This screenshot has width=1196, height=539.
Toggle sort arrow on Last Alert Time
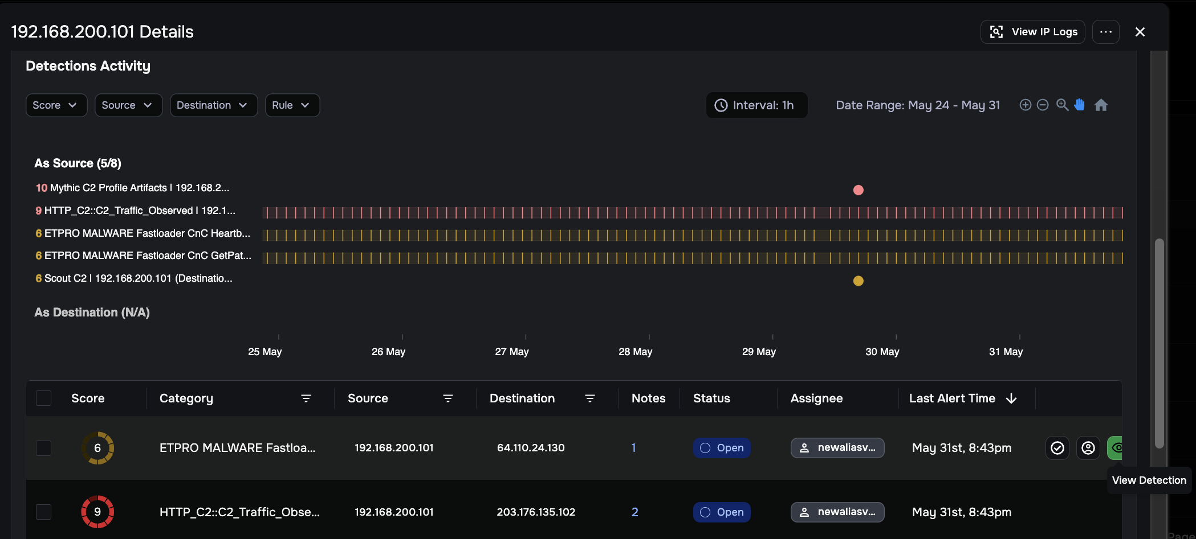pos(1011,398)
